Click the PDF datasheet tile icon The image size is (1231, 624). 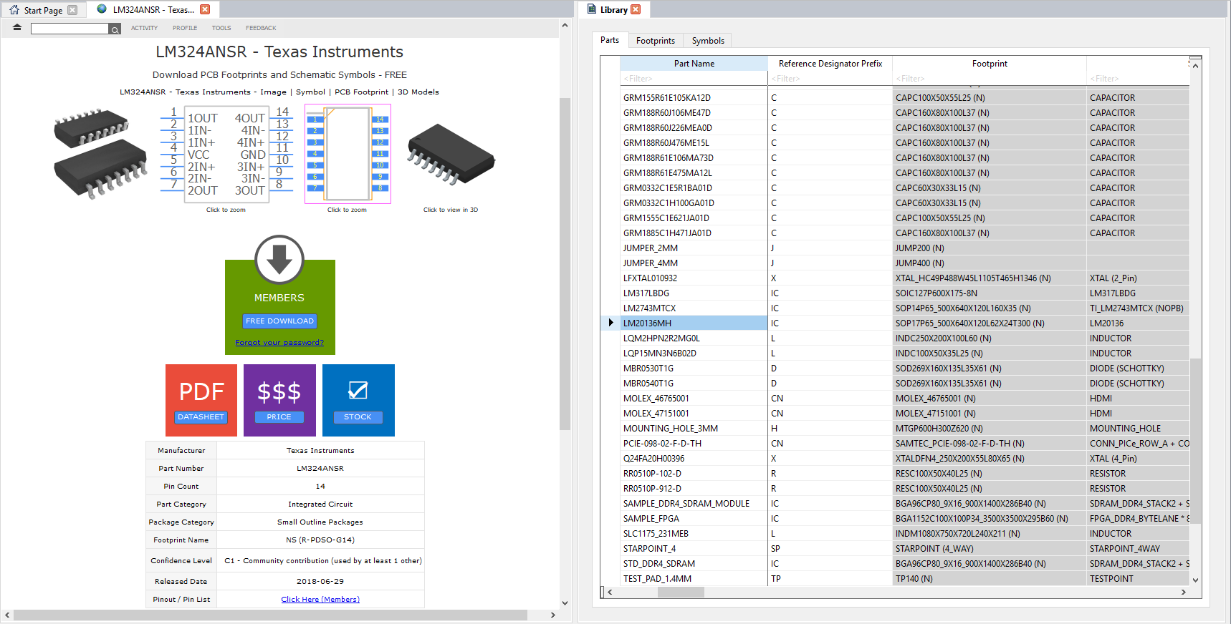pos(201,391)
